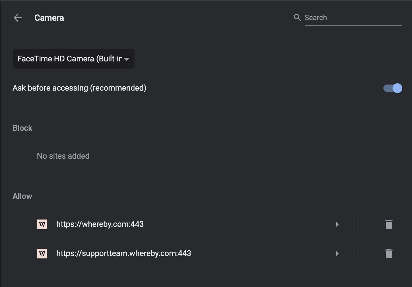This screenshot has width=412, height=287.
Task: Go back using the left arrow
Action: pos(18,18)
